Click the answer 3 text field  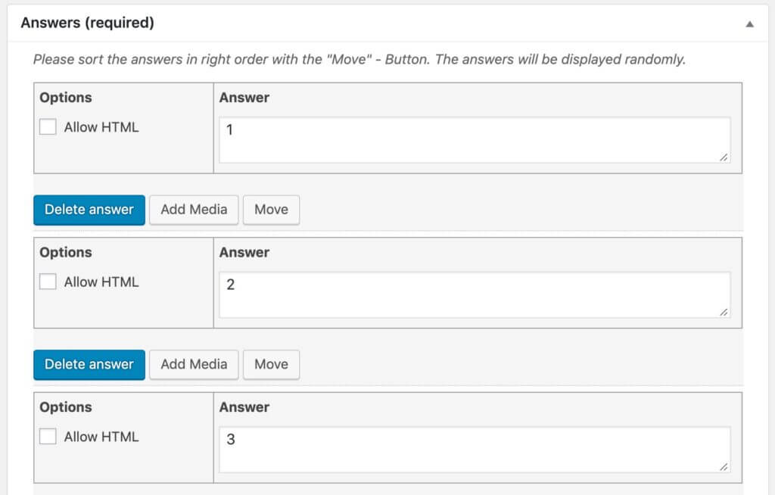(x=475, y=449)
